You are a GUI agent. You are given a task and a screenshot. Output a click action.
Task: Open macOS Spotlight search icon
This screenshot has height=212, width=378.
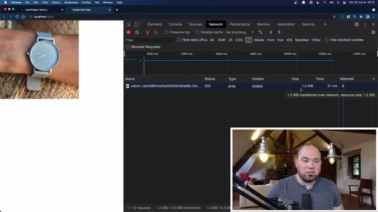point(338,2)
